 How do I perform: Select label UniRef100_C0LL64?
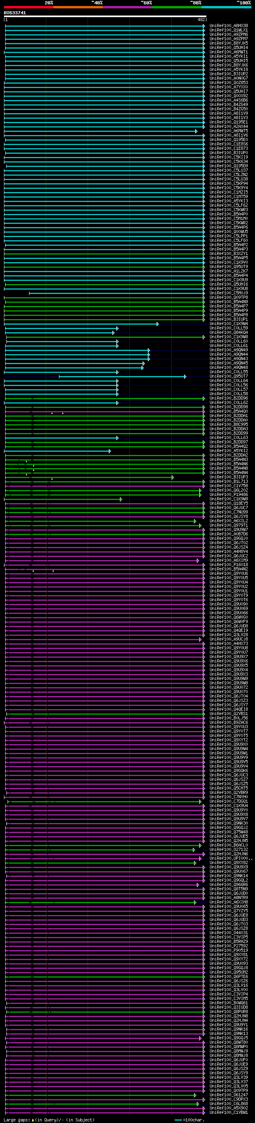click(x=229, y=381)
